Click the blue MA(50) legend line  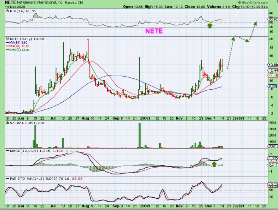pyautogui.click(x=7, y=43)
